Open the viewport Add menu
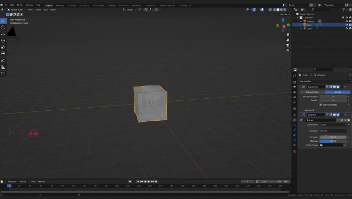352x199 pixels. [46, 9]
